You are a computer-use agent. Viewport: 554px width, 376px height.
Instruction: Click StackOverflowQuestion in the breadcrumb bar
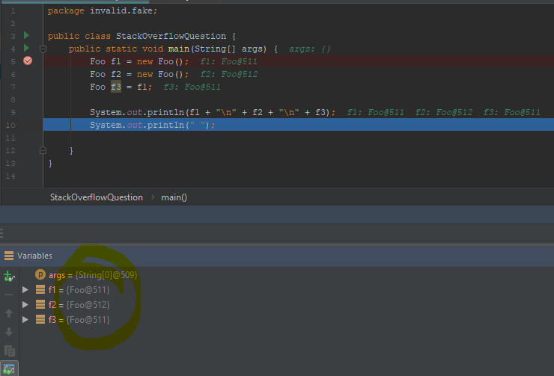click(x=97, y=197)
